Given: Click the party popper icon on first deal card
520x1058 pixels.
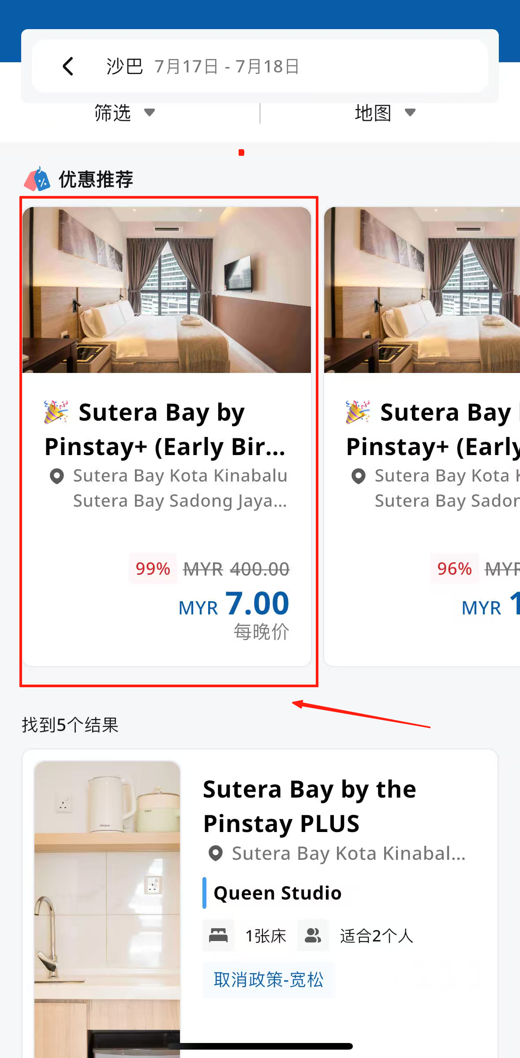Looking at the screenshot, I should click(56, 412).
